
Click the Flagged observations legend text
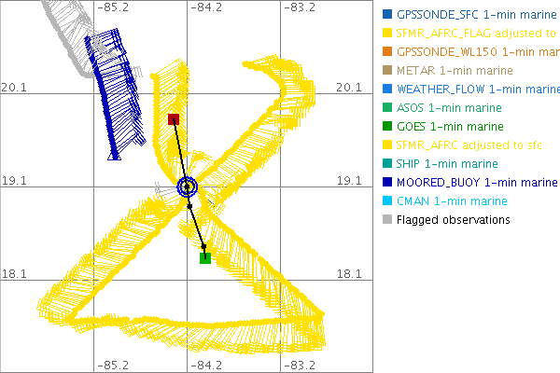pyautogui.click(x=453, y=220)
